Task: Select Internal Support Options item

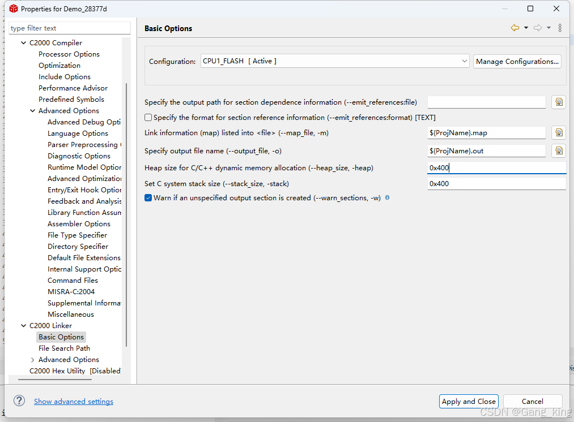Action: [x=84, y=269]
